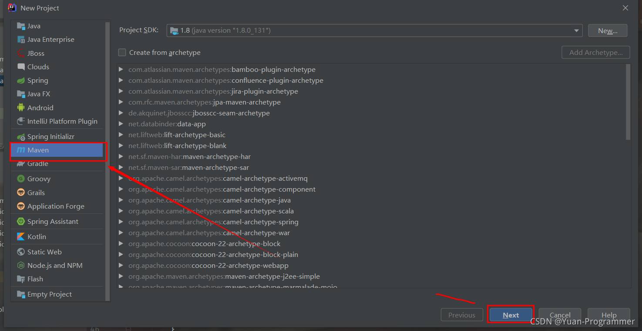Click the Clouds icon
This screenshot has width=642, height=331.
[21, 67]
